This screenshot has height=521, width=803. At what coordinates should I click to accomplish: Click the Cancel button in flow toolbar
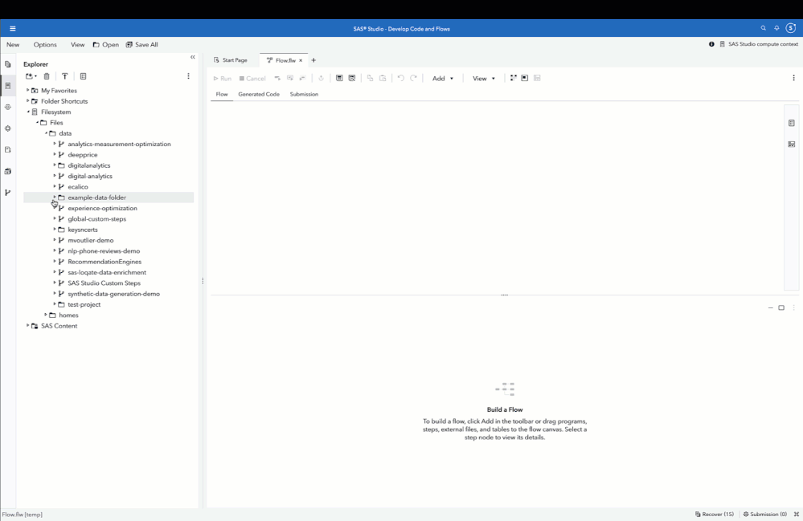pyautogui.click(x=252, y=78)
